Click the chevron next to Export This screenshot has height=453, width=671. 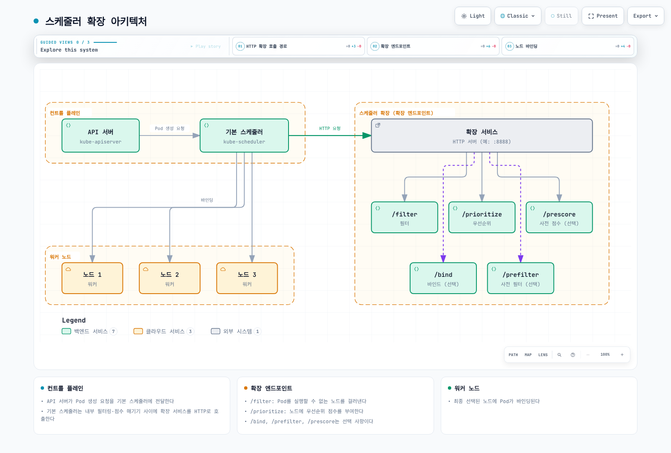pyautogui.click(x=656, y=16)
